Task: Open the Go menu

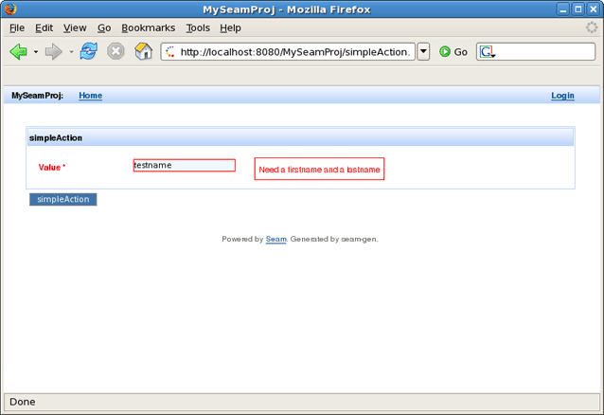Action: [104, 28]
